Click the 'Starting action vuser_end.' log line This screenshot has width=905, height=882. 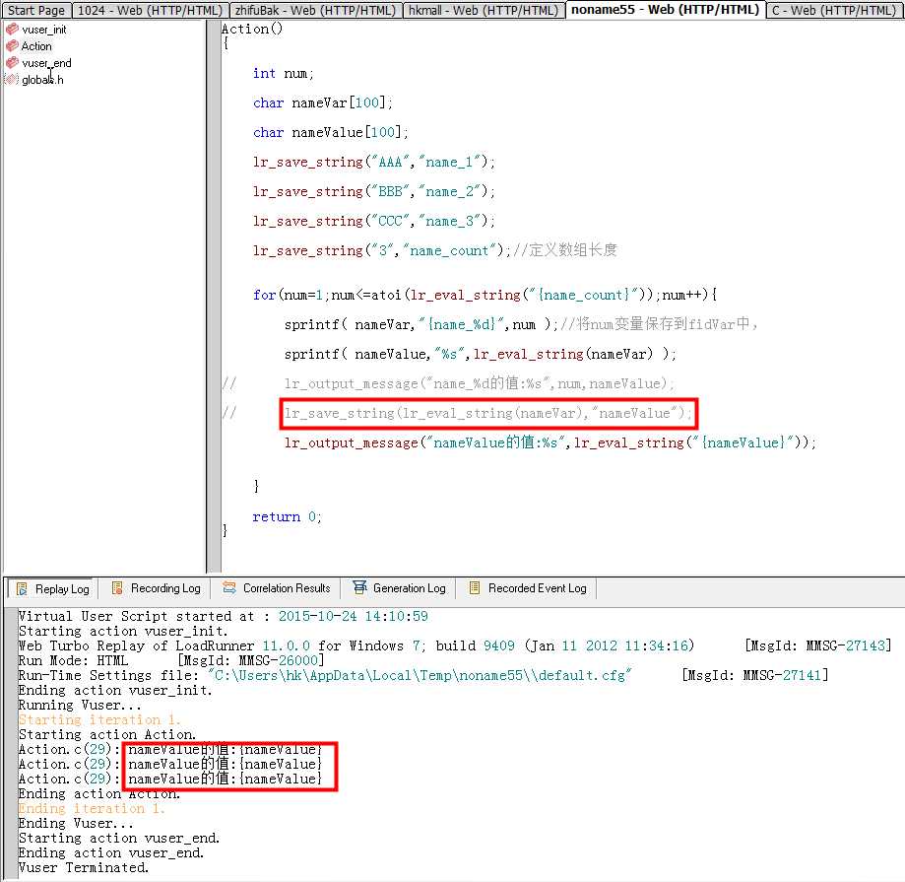[x=119, y=838]
